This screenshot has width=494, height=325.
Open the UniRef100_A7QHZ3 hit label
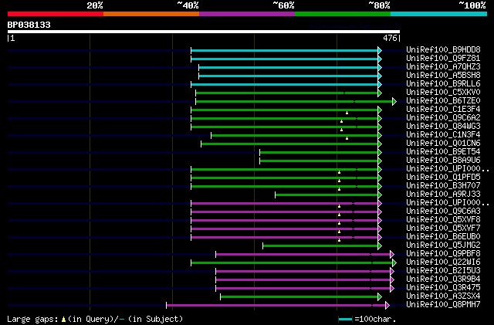(x=443, y=66)
